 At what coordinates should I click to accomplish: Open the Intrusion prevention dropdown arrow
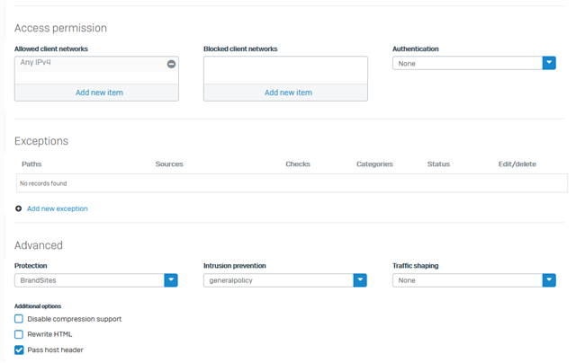click(360, 280)
